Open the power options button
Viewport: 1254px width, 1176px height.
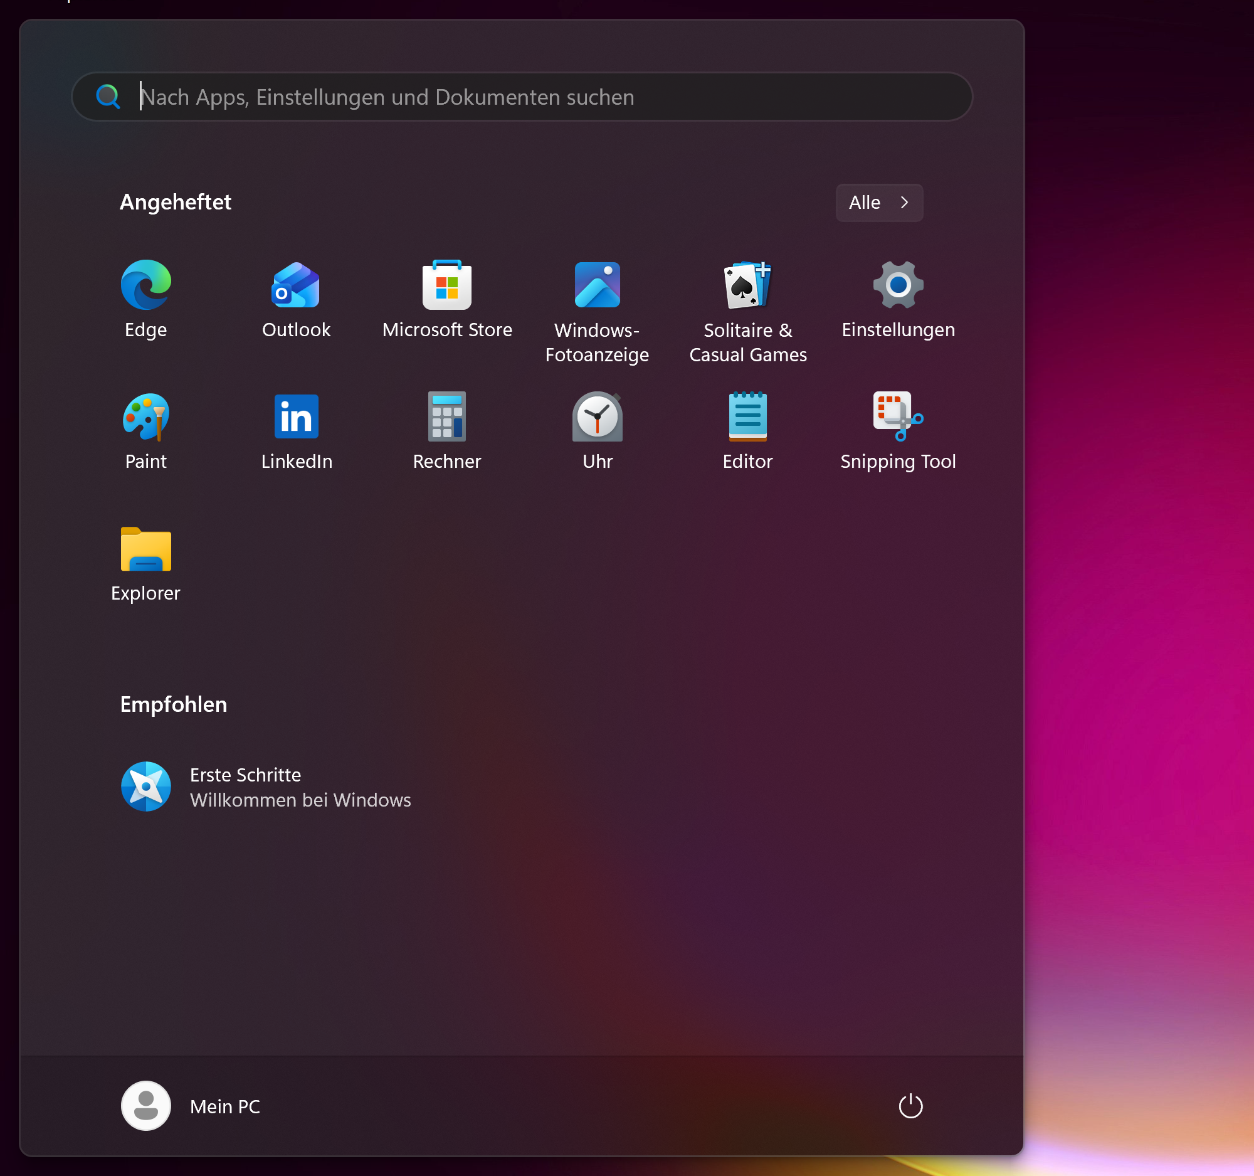tap(910, 1106)
